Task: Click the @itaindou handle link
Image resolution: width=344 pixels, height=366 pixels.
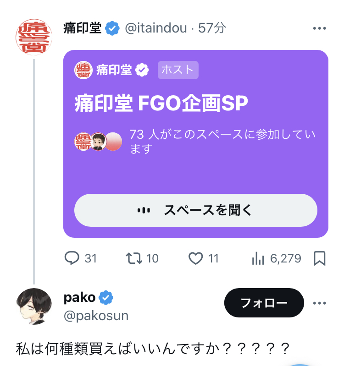Action: click(156, 28)
